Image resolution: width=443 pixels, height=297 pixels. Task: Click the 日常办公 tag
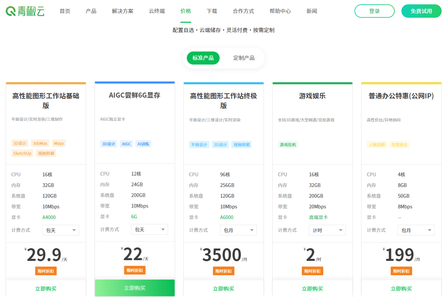[x=400, y=144]
